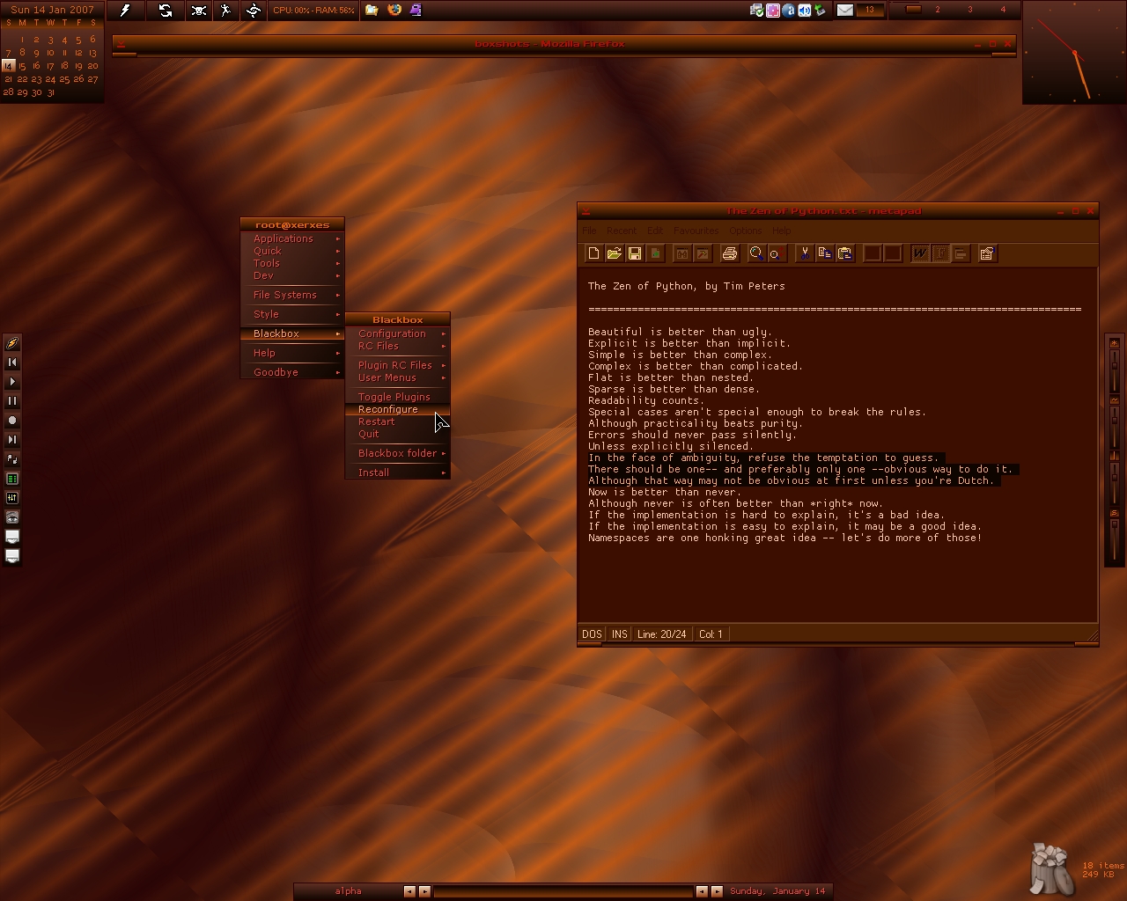
Task: Choose Toggle Plugins menu entry
Action: (x=394, y=397)
